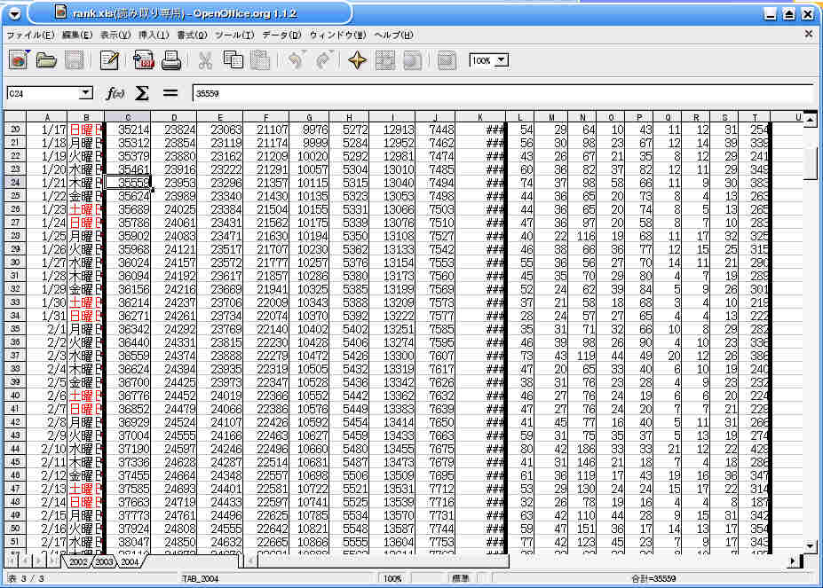Export directly as PDF icon
Image resolution: width=823 pixels, height=588 pixels.
click(143, 60)
